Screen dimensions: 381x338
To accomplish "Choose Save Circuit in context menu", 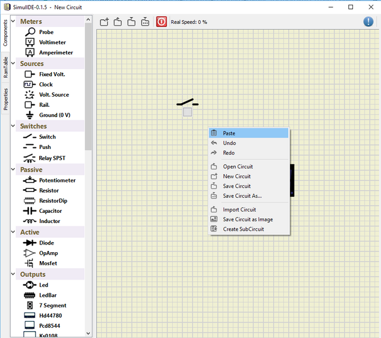I will click(249, 186).
